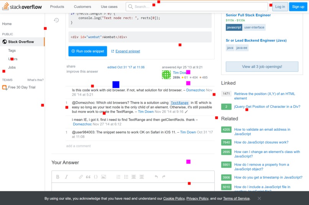Open the Use cases menu item
The width and height of the screenshot is (309, 205).
(x=109, y=7)
